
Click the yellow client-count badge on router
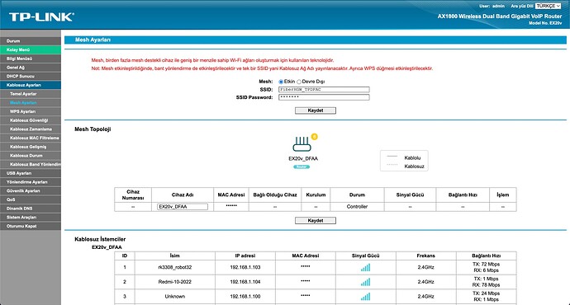pos(315,137)
